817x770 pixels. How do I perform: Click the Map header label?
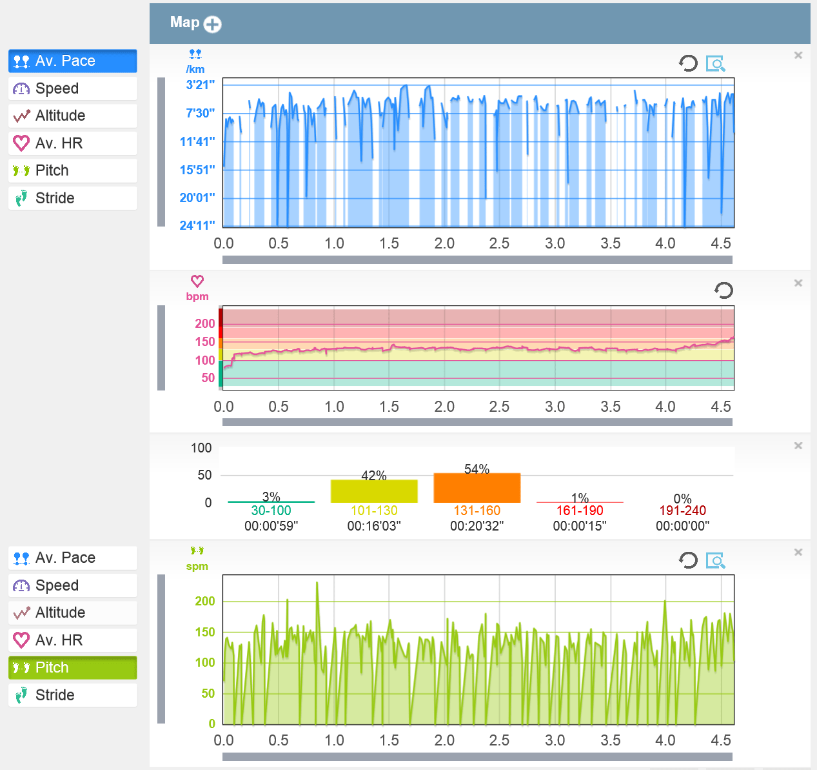[x=185, y=23]
